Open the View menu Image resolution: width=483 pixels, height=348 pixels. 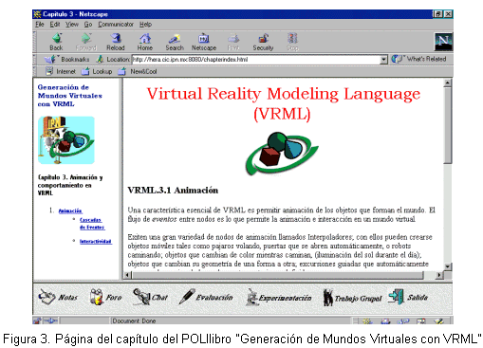tap(72, 25)
